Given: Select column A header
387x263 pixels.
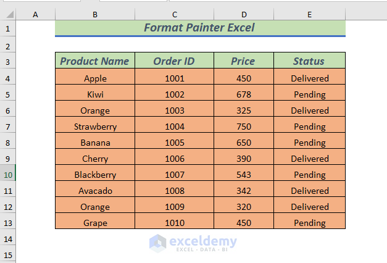Looking at the screenshot, I should coord(35,14).
